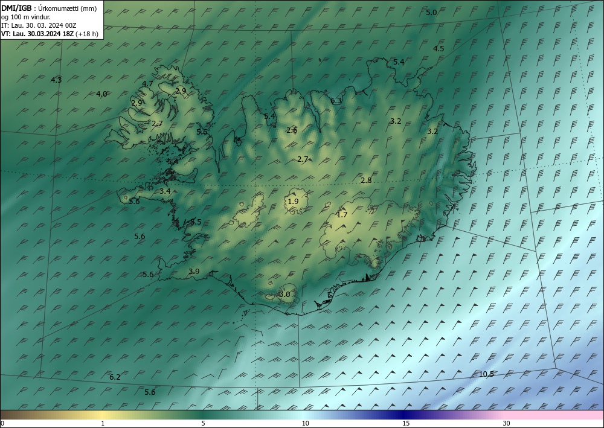
Task: Click the 5 label on the colour scale
Action: pos(203,423)
